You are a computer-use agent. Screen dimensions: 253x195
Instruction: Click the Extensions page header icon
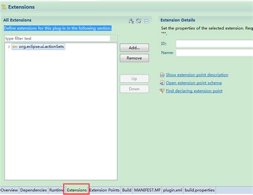(4, 7)
